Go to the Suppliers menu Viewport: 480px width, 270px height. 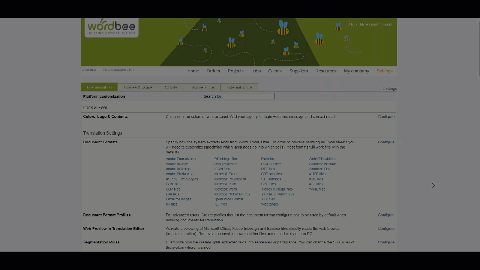(298, 71)
